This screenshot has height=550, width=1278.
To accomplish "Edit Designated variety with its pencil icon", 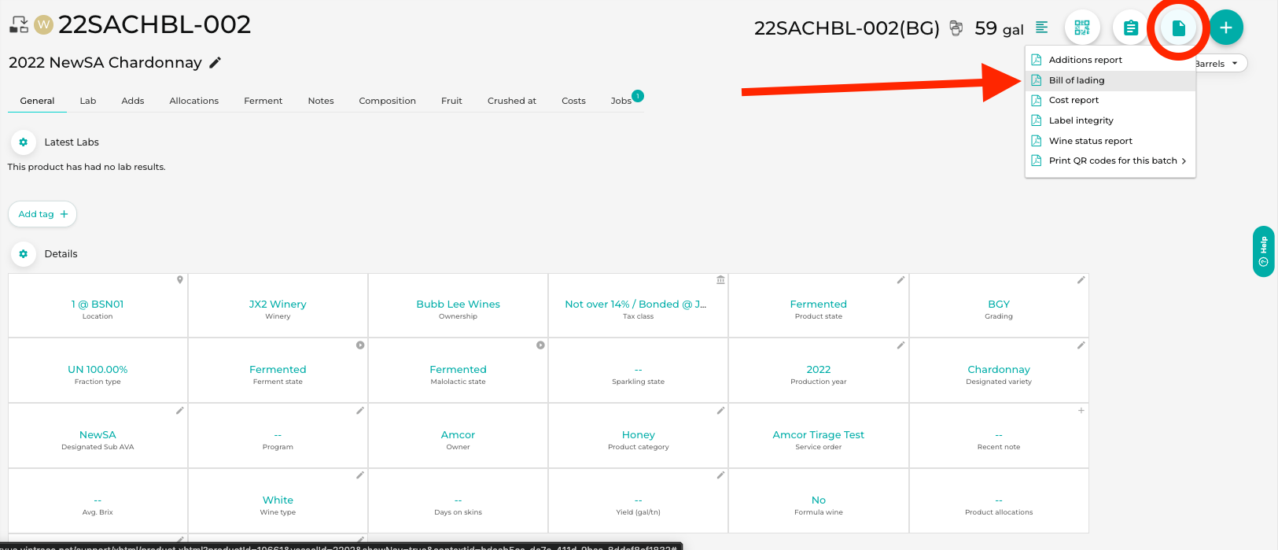I will [1081, 345].
